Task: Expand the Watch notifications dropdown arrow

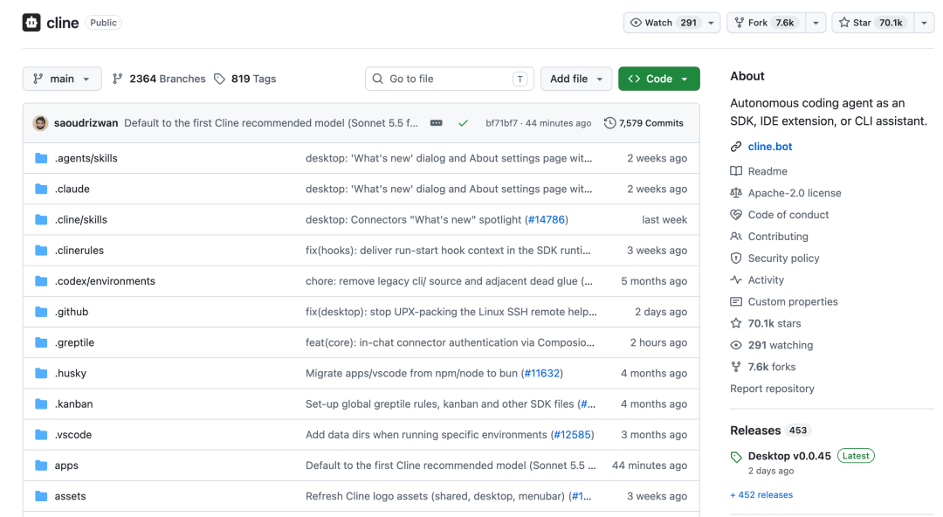Action: tap(711, 22)
